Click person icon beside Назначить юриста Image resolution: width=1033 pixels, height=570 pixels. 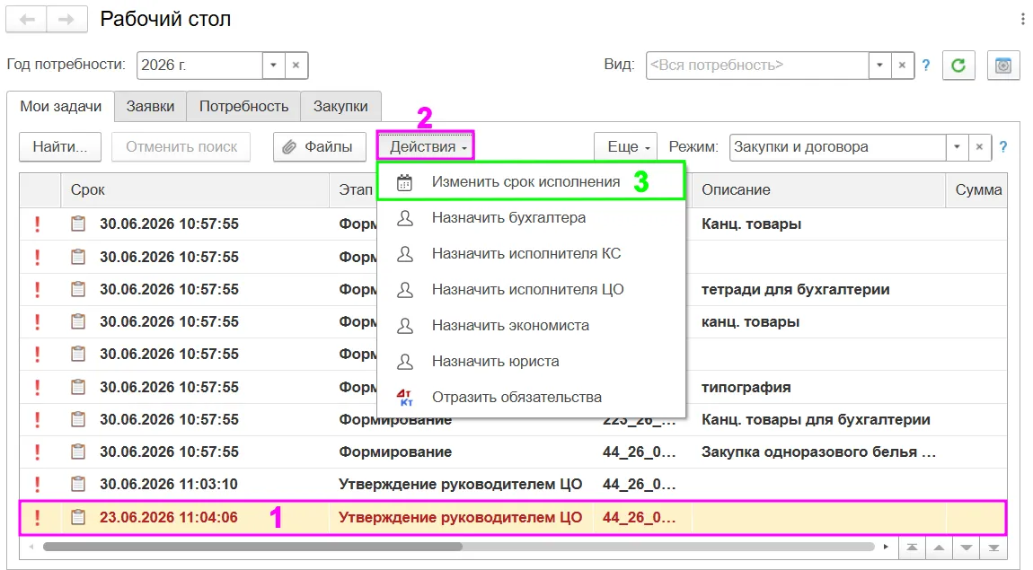point(405,362)
